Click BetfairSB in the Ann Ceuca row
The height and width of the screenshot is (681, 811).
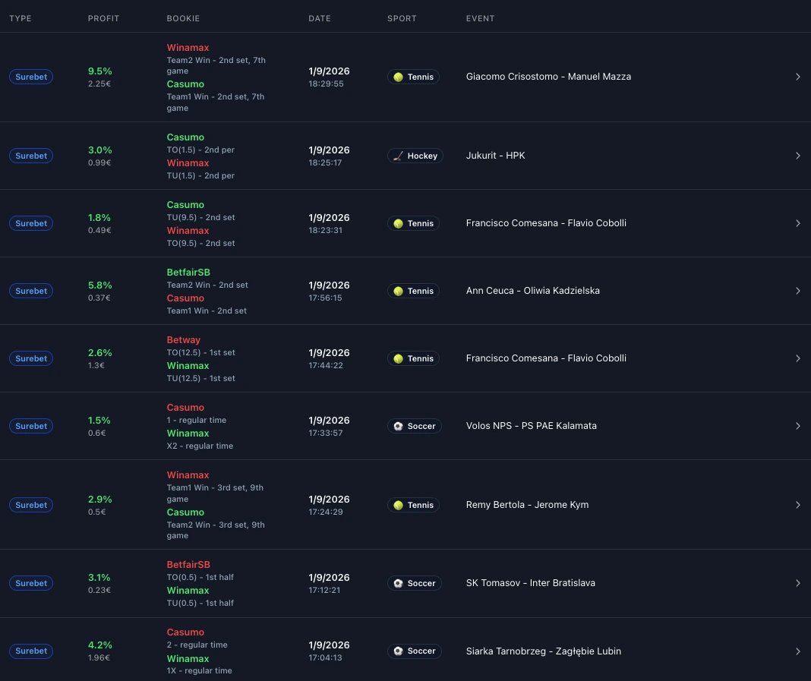(188, 272)
